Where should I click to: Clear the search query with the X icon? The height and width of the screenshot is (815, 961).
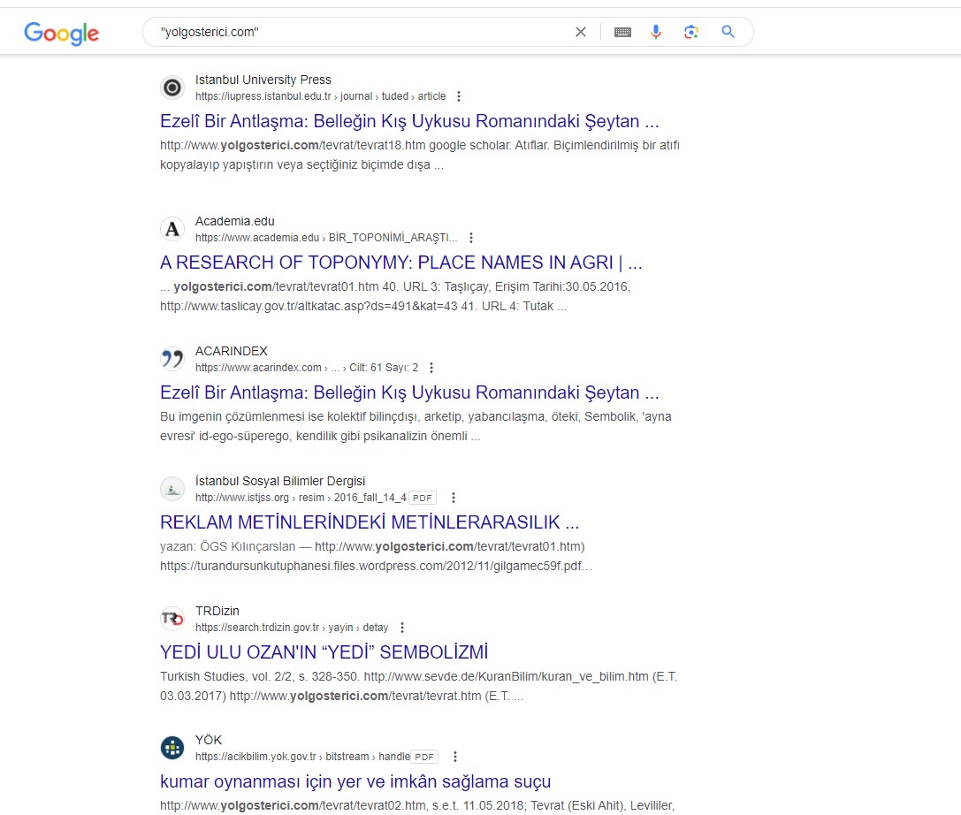pos(580,32)
